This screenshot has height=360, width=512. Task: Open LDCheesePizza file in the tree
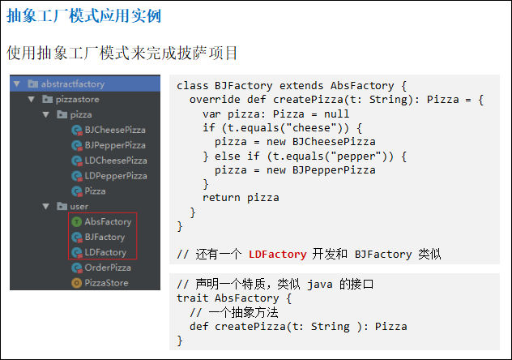pos(116,161)
